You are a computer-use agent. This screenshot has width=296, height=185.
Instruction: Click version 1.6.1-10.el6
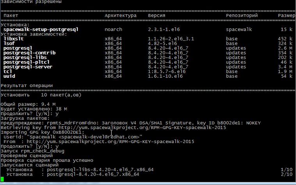pyautogui.click(x=165, y=76)
